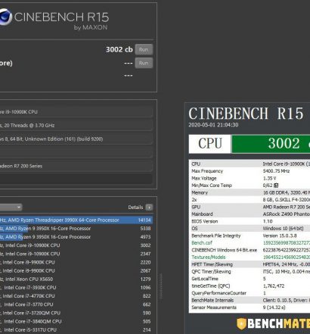Run the CPU benchmark with 3002 cb score

coord(144,49)
